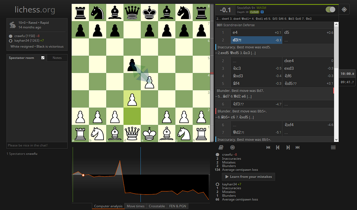The width and height of the screenshot is (357, 210).
Task: Jump to the last move of the game
Action: click(297, 147)
